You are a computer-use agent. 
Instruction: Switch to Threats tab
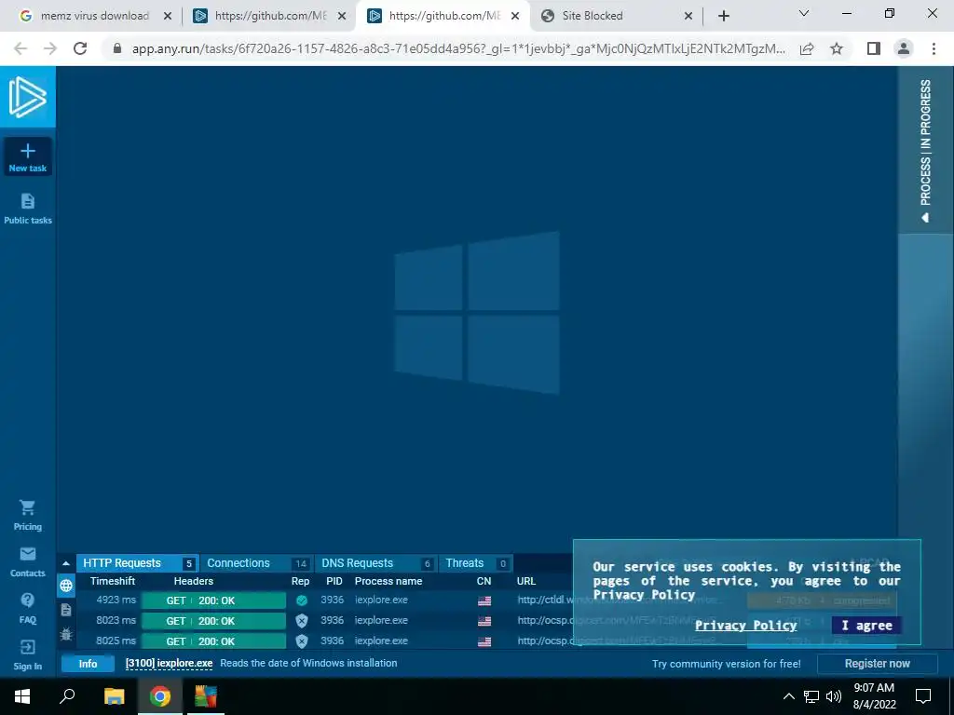pos(476,563)
